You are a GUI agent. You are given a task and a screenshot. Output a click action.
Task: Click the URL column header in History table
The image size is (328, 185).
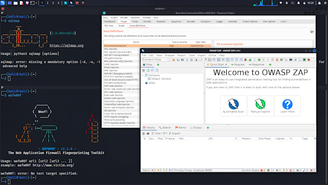(210, 139)
